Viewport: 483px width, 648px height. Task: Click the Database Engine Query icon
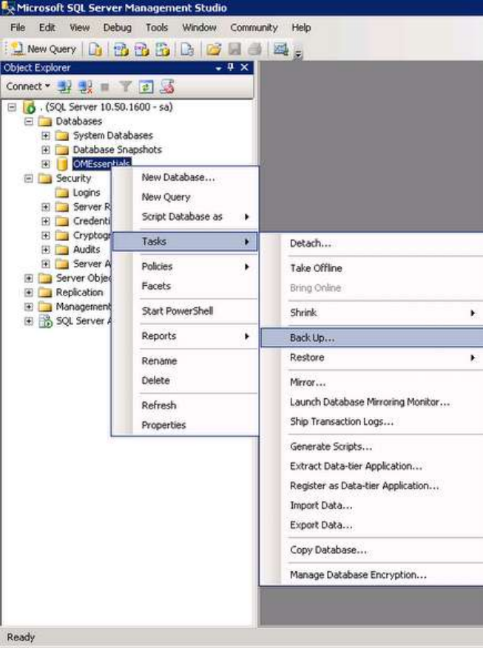95,50
